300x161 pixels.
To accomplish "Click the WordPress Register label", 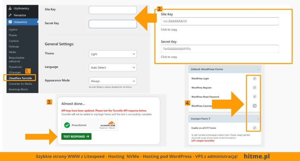I will (202, 88).
